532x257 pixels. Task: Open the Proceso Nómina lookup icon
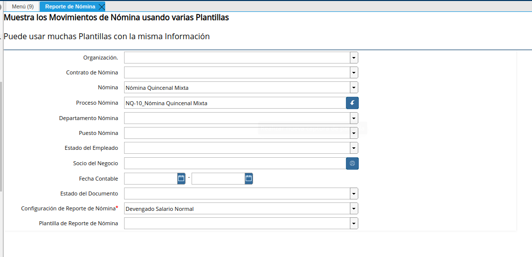[352, 103]
